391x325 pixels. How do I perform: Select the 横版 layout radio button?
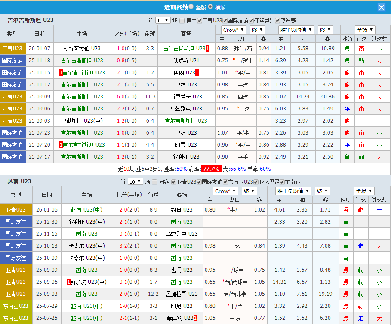coord(210,7)
